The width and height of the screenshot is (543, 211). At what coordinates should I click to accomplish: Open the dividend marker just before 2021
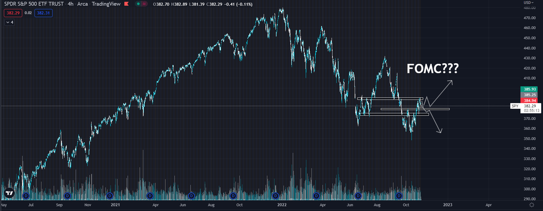coord(109,196)
